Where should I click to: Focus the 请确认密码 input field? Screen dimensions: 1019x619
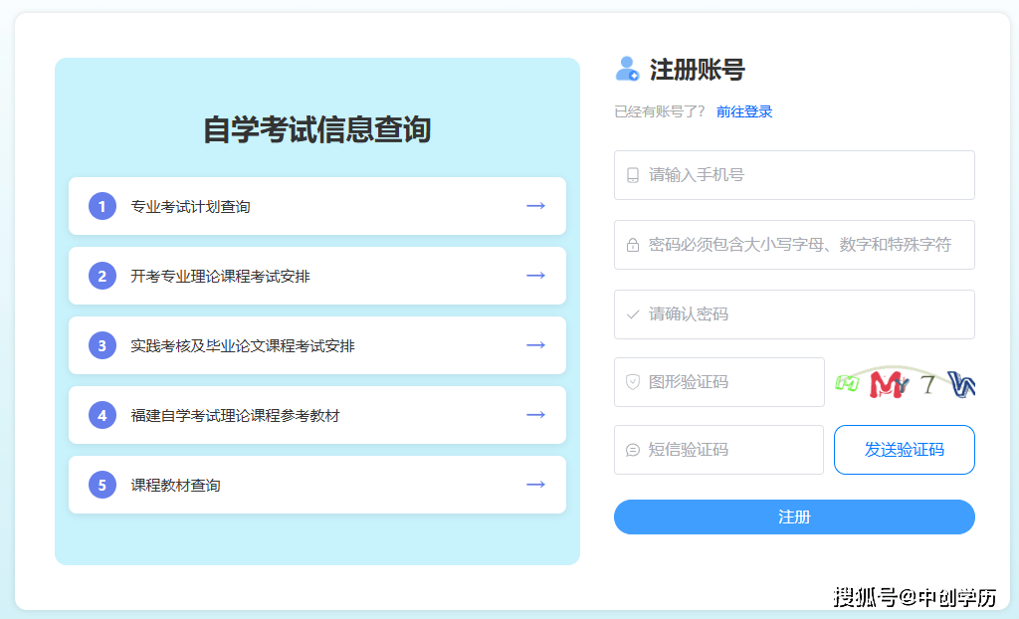[x=806, y=314]
